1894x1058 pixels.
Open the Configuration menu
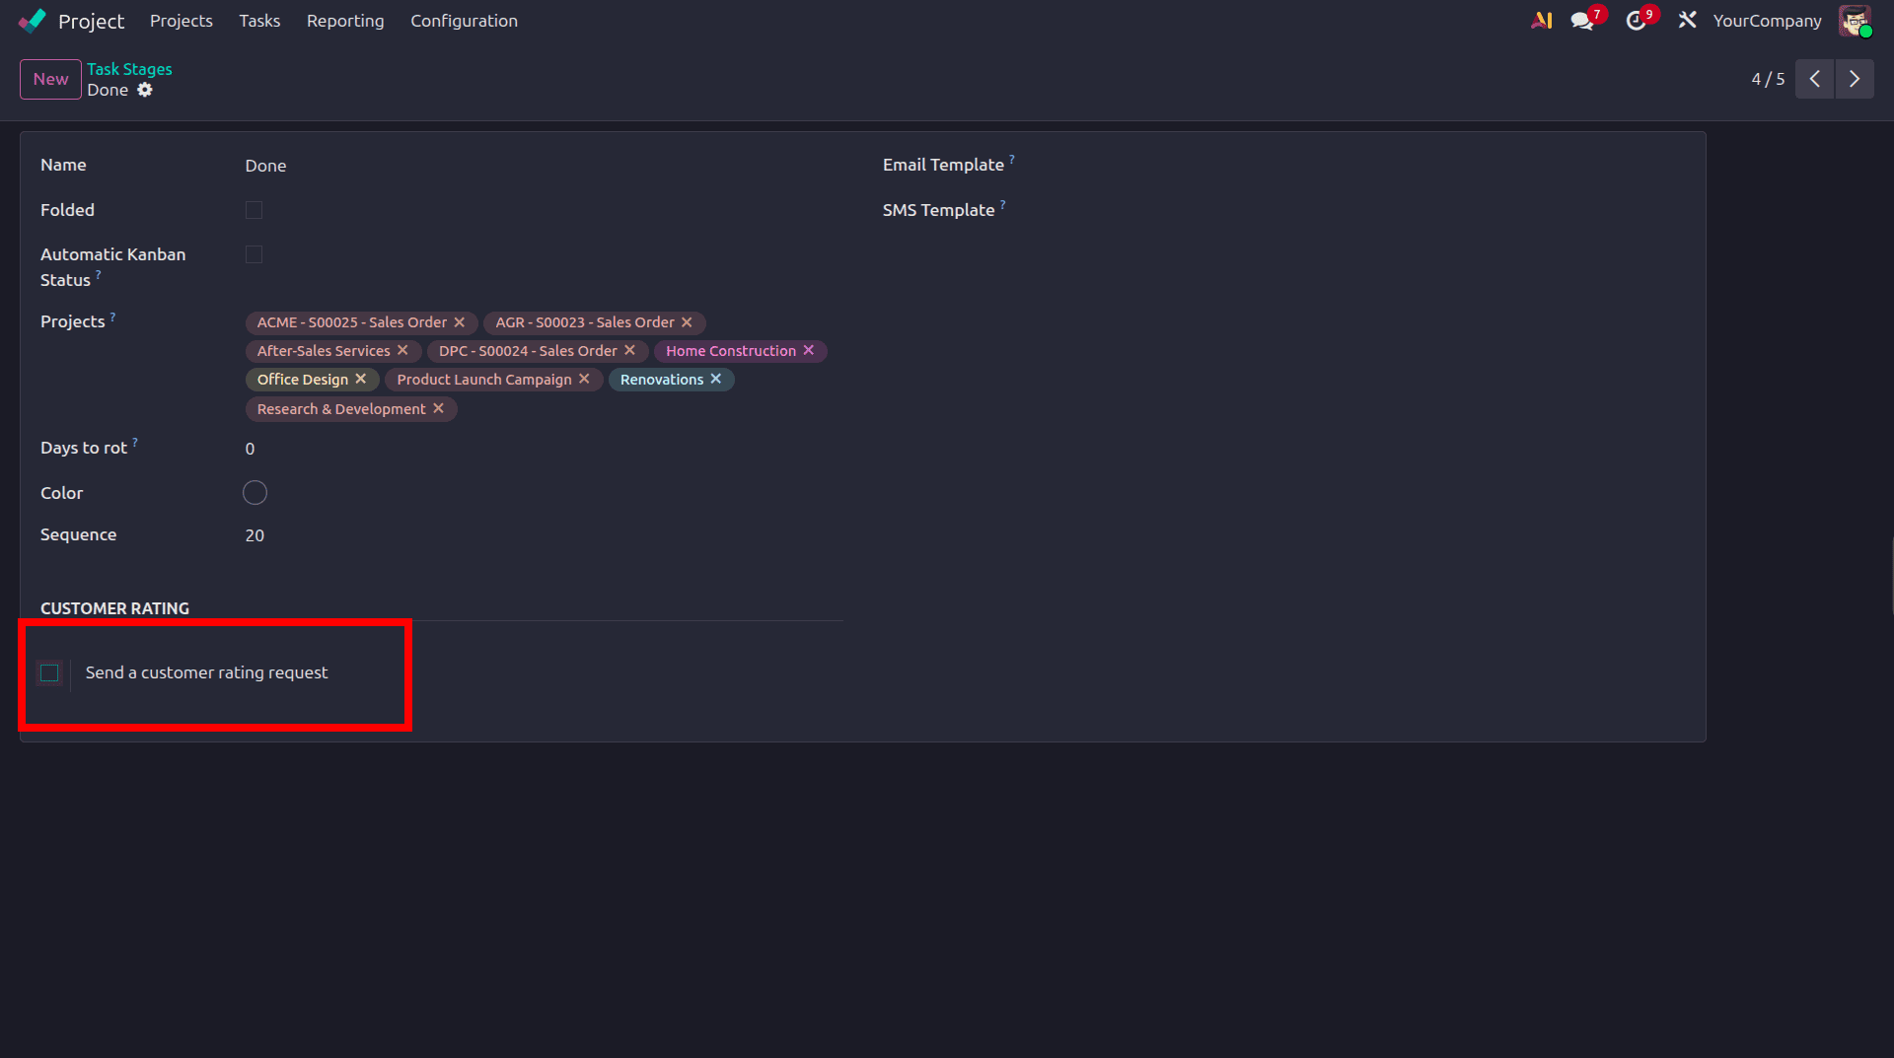[464, 21]
